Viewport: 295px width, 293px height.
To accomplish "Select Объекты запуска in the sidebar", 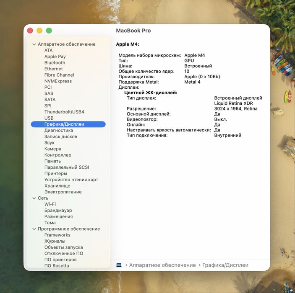I will [x=64, y=247].
